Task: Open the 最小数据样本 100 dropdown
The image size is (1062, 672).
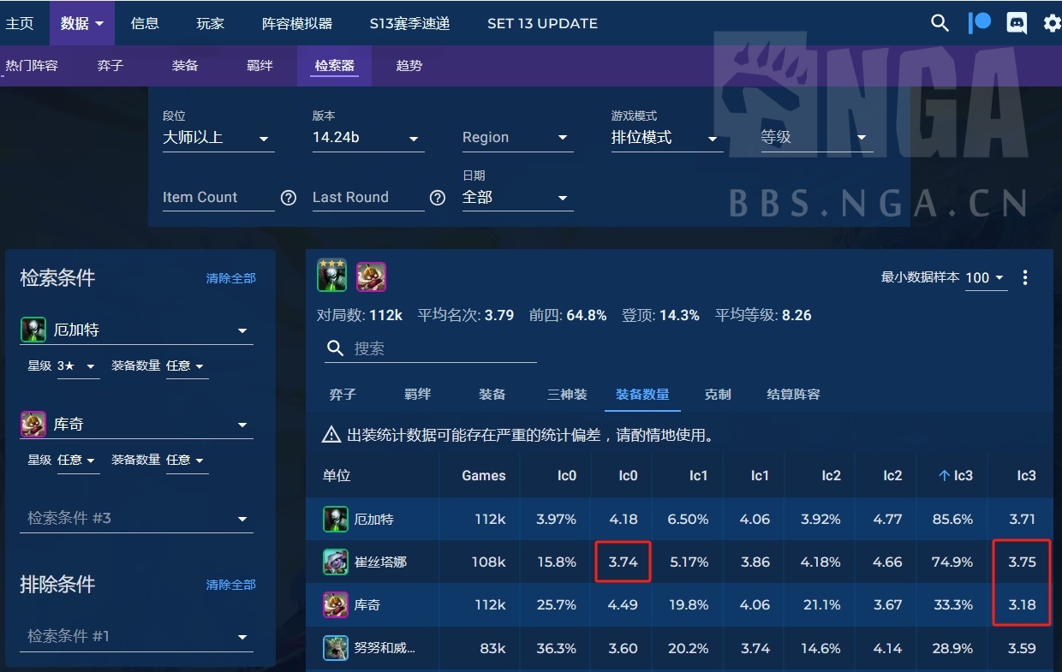Action: click(x=986, y=277)
